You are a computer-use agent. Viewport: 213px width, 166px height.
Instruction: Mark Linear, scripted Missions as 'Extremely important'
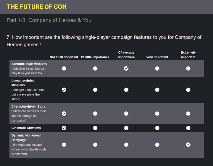pos(188,90)
